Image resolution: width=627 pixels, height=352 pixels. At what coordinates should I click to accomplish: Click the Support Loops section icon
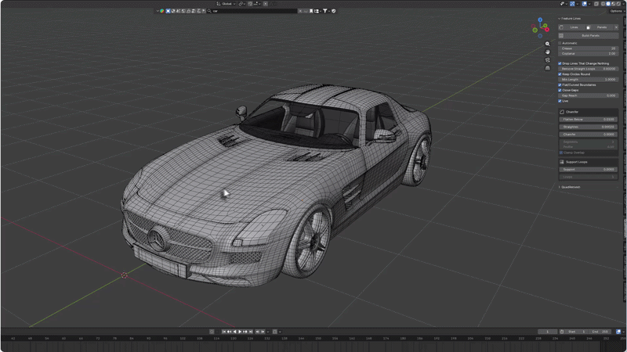coord(562,162)
